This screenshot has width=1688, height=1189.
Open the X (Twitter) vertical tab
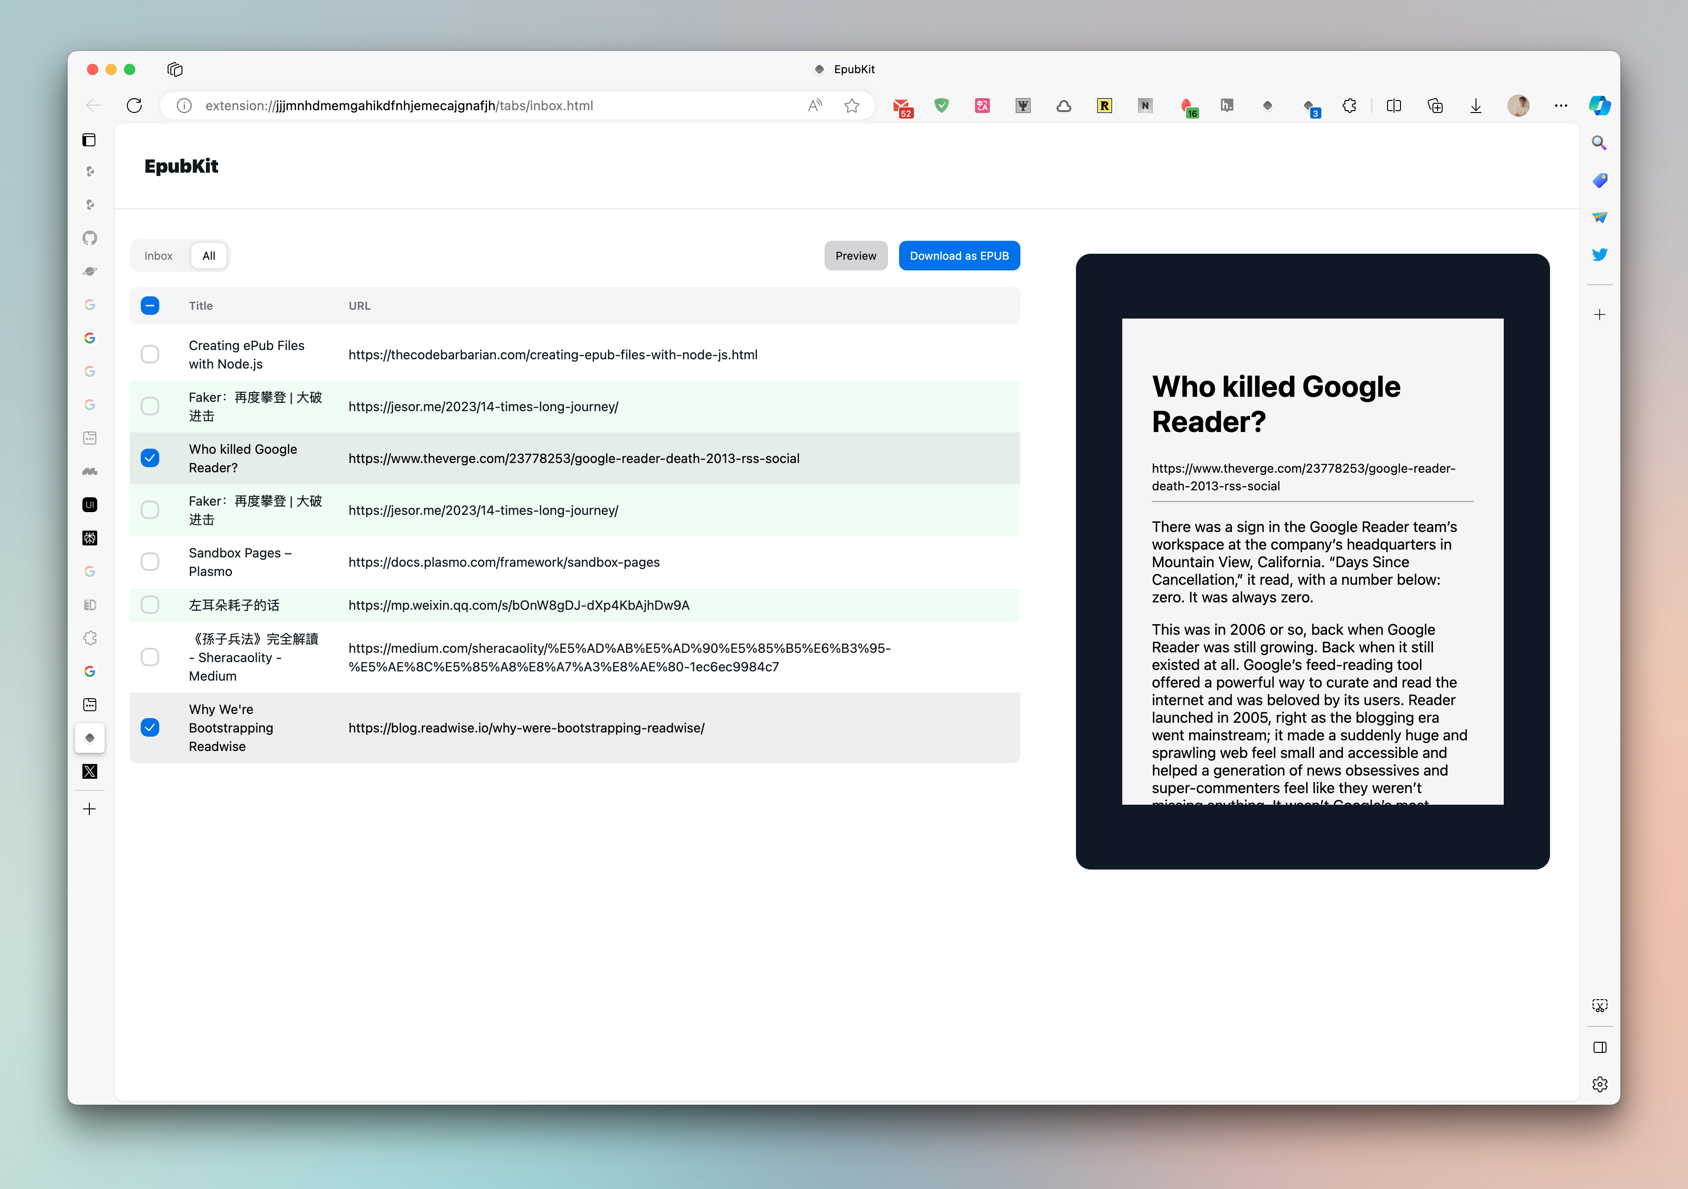click(90, 771)
